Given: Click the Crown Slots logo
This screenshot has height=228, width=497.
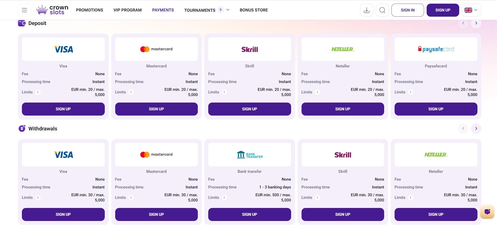Looking at the screenshot, I should coord(52,10).
